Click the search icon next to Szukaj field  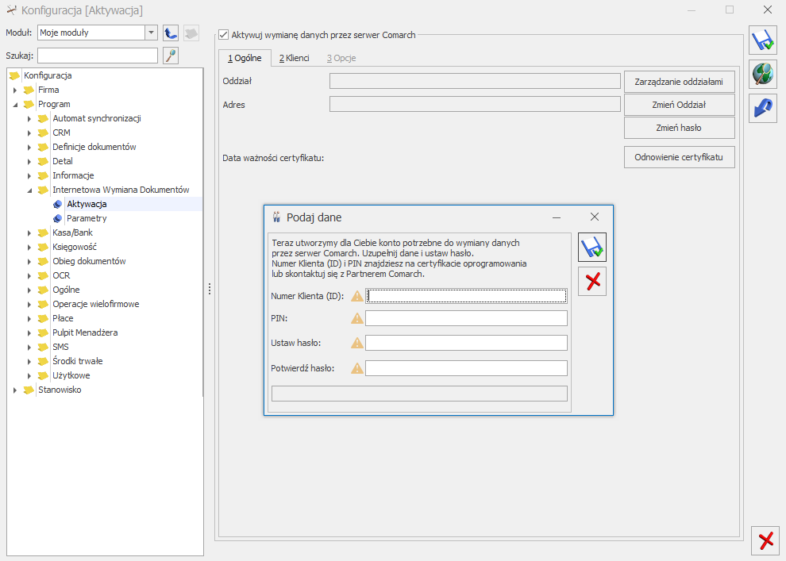[x=171, y=56]
